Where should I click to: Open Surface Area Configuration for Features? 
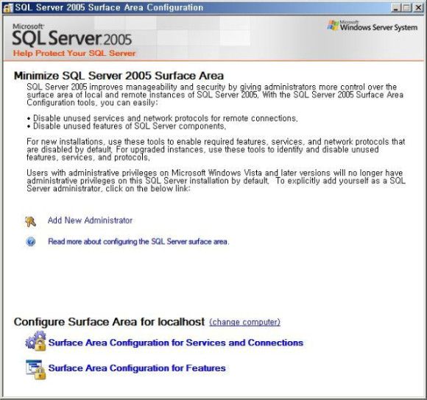137,368
